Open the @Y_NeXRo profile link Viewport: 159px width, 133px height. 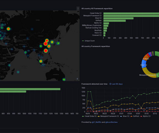(96, 122)
